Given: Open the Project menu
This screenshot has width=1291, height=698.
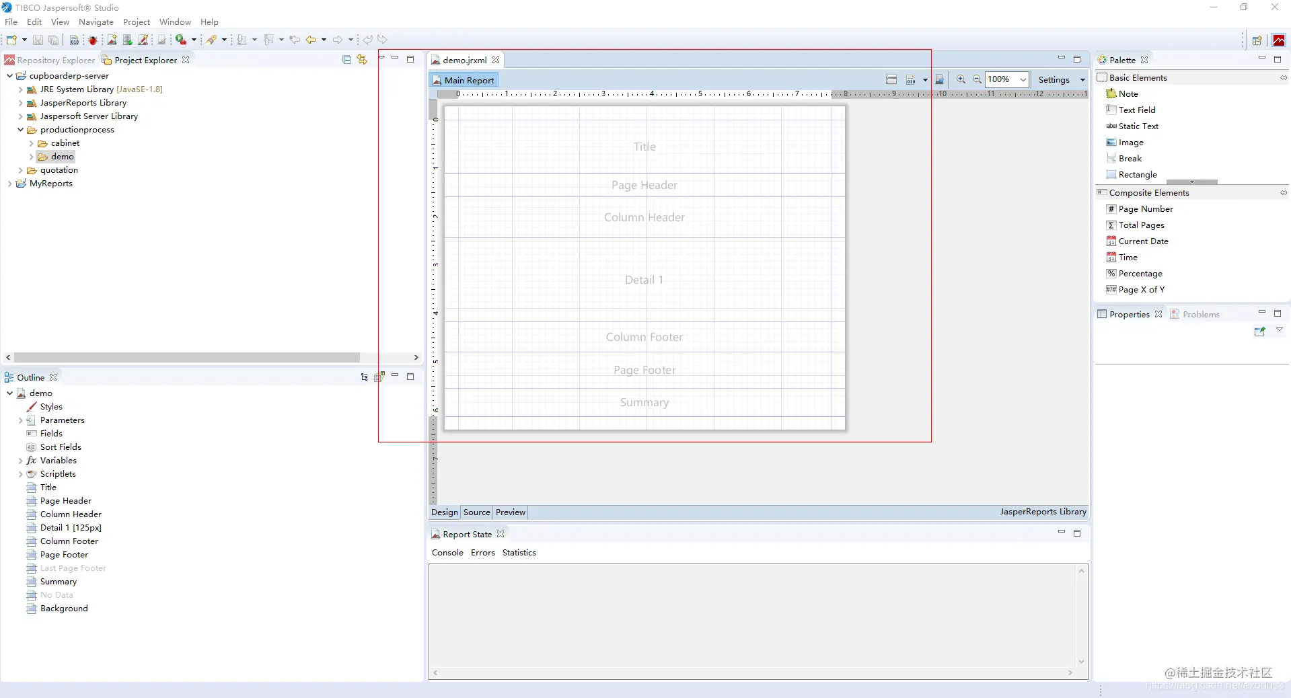Looking at the screenshot, I should coord(137,22).
